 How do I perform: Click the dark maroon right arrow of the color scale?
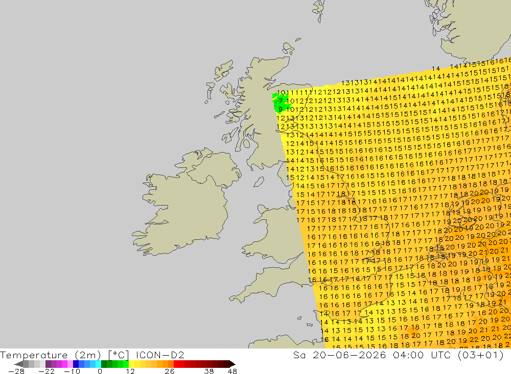pos(233,364)
